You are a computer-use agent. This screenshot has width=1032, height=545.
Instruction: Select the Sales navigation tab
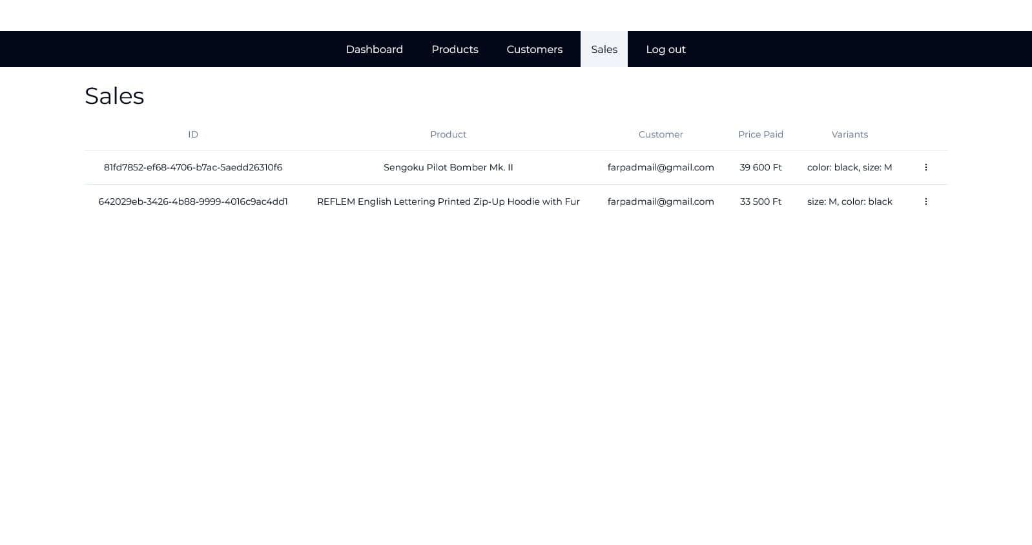(604, 49)
